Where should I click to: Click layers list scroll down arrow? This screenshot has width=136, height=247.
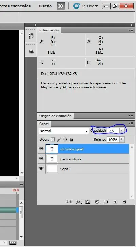point(132,196)
